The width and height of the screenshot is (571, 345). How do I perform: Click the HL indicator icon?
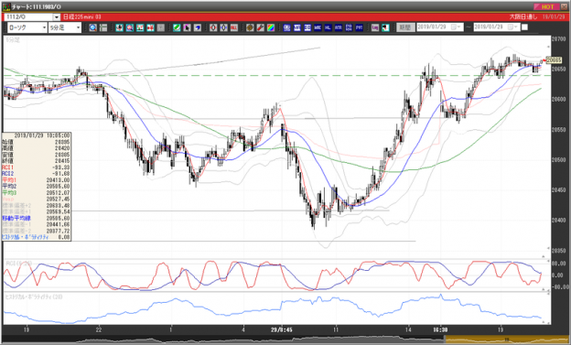pyautogui.click(x=329, y=27)
